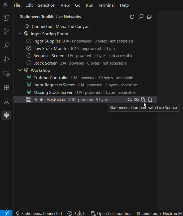Click the Compare with Live Source icon

[143, 99]
